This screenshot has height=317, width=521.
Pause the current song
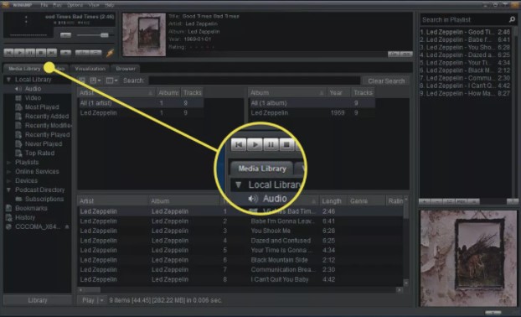click(30, 53)
